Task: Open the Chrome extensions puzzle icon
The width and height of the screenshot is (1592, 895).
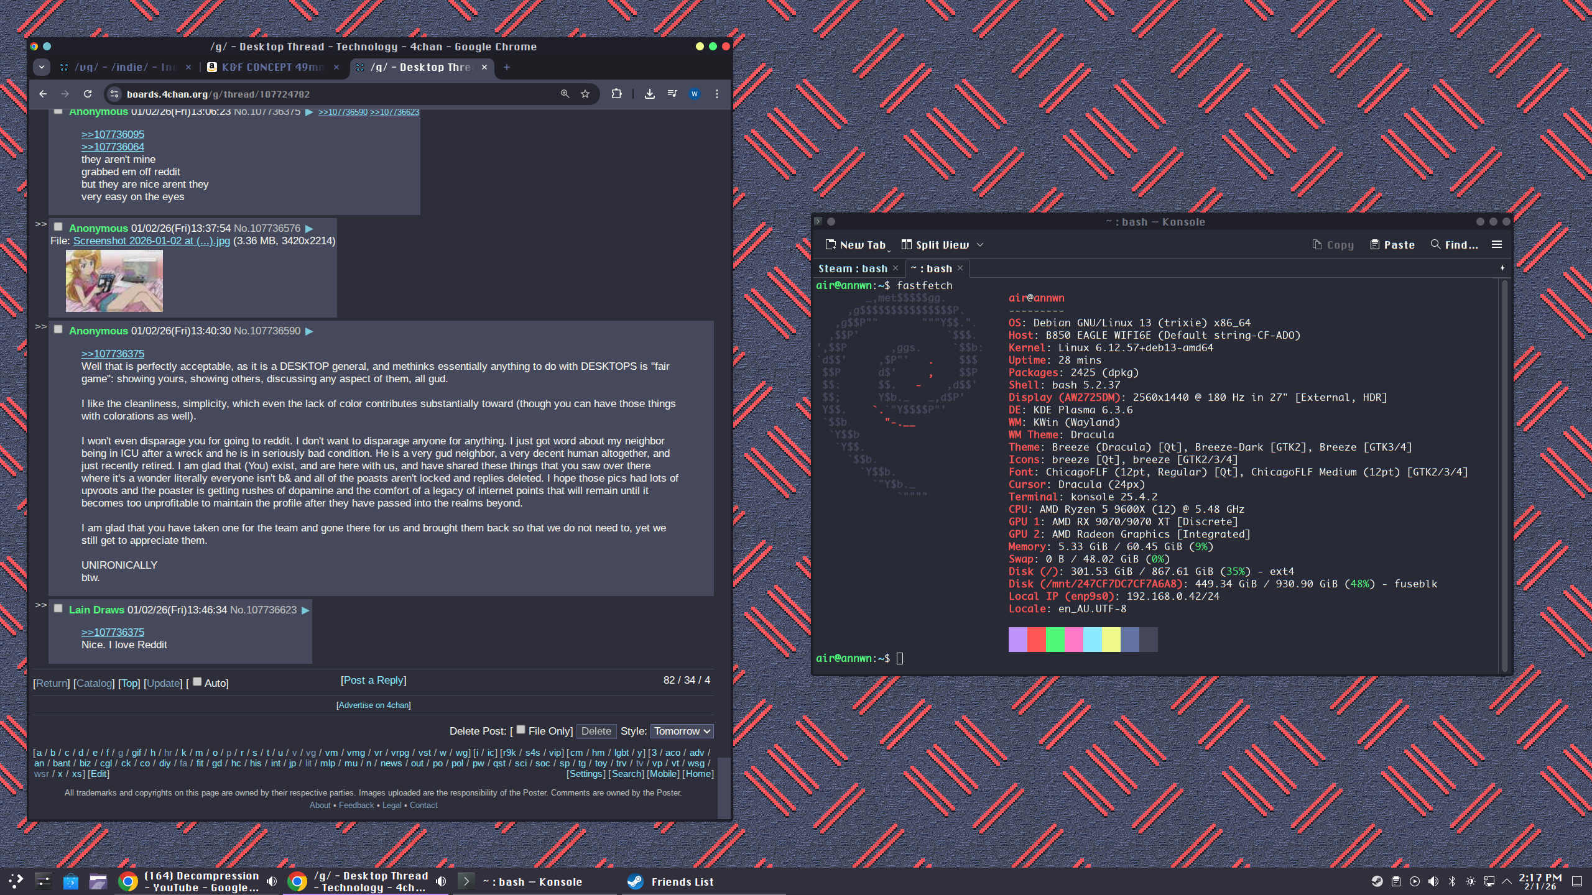Action: (x=616, y=94)
